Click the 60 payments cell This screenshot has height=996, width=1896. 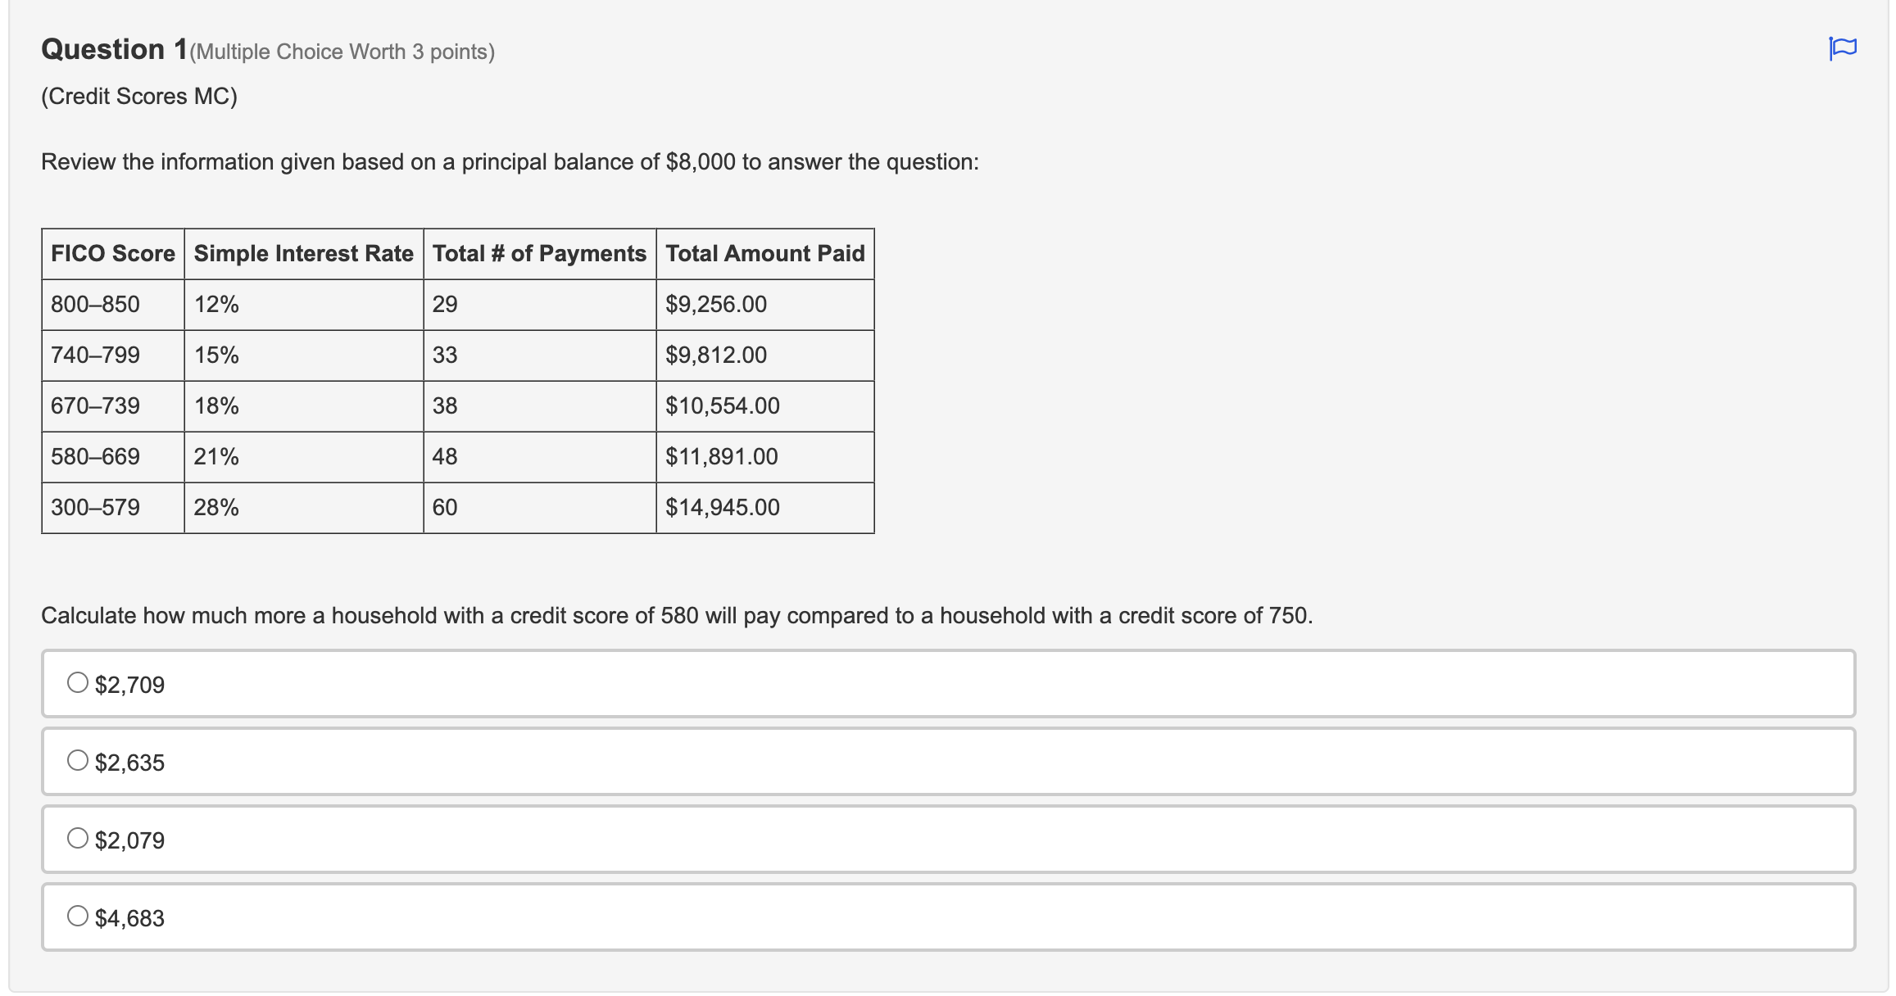540,508
